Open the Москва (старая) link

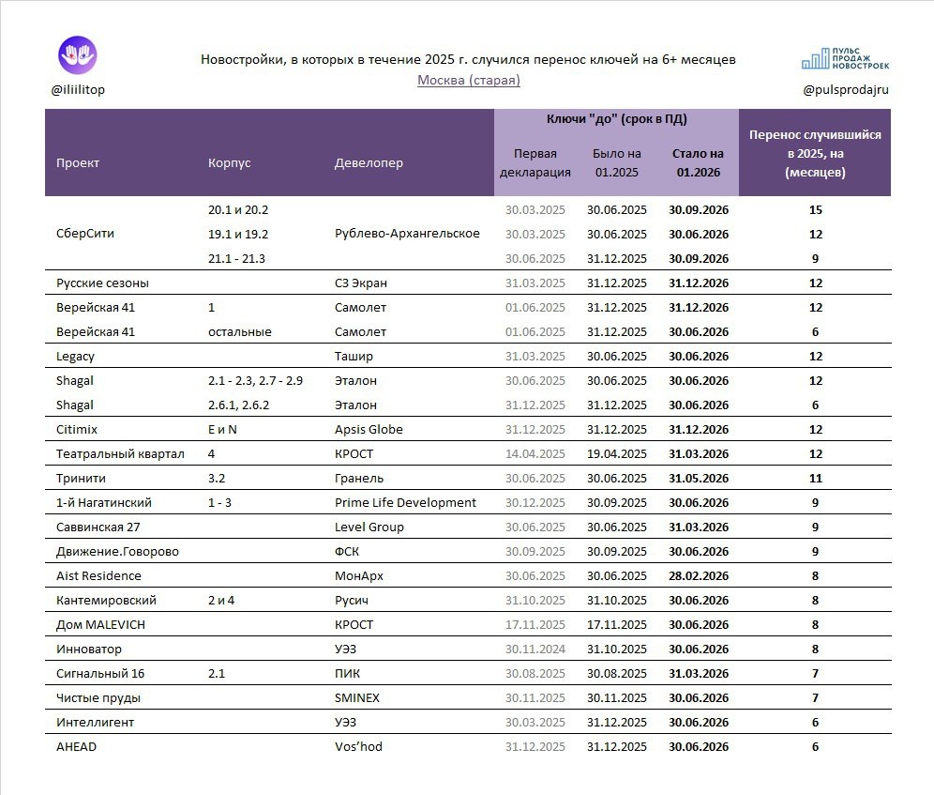[x=468, y=80]
